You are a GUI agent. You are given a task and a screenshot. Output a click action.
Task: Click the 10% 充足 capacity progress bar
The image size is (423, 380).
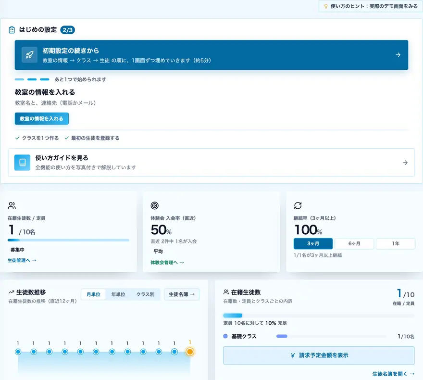(319, 316)
